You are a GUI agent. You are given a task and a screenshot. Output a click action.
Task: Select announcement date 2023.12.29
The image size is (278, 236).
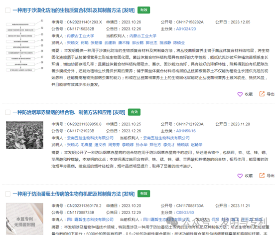(131, 213)
